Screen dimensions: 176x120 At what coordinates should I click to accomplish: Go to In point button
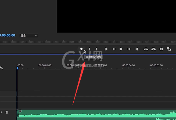click(106, 49)
